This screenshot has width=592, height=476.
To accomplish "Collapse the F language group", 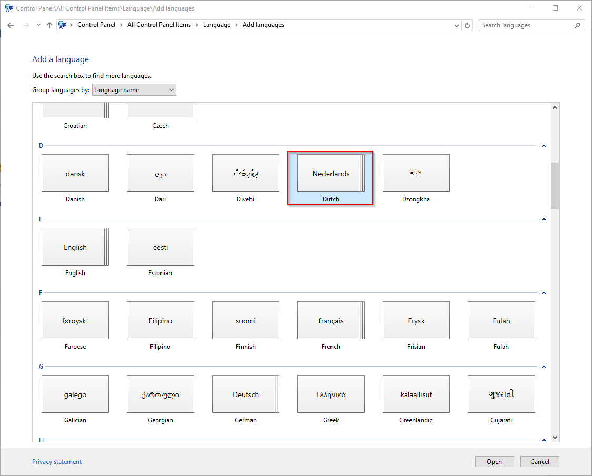I will click(x=544, y=293).
